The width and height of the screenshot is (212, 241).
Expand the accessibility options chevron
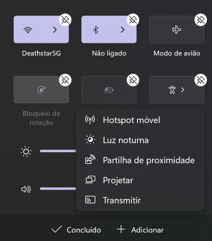[x=183, y=90]
